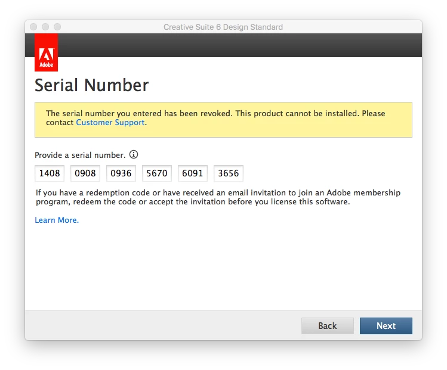Viewport: 447px width, 370px height.
Task: Click the serial number info icon
Action: (x=134, y=154)
